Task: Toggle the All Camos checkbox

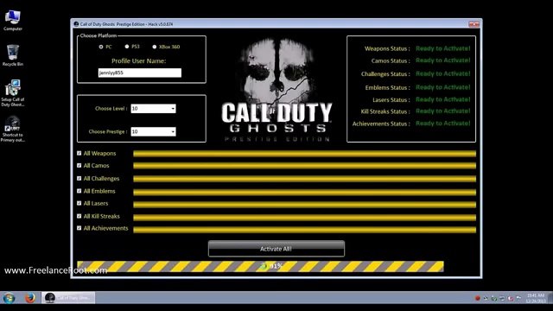Action: point(79,165)
